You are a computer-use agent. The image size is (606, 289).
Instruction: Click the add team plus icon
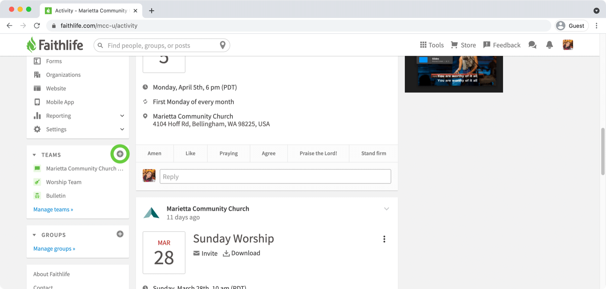pyautogui.click(x=120, y=154)
